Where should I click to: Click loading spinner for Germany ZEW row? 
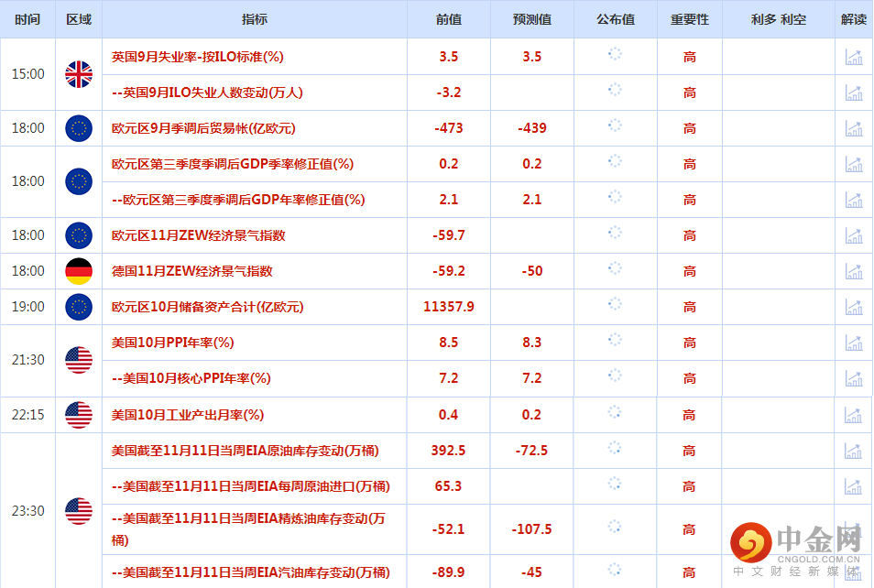pyautogui.click(x=615, y=268)
